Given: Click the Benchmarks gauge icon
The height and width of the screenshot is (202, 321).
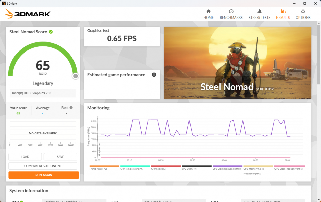Looking at the screenshot, I should (231, 11).
